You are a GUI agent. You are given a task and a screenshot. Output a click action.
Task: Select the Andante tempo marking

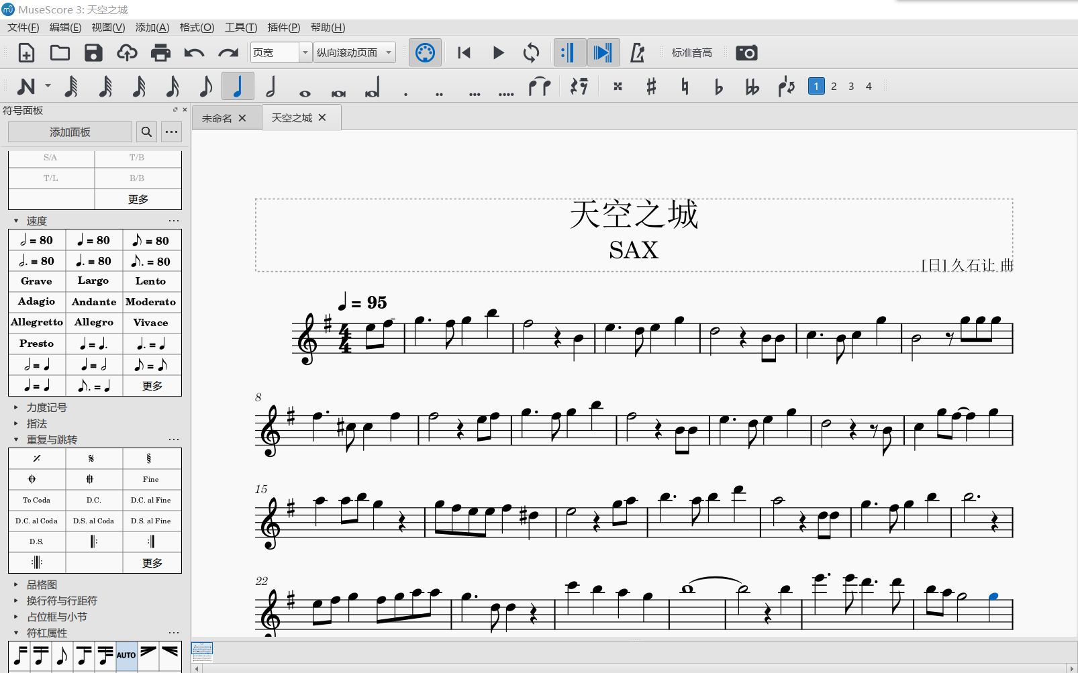click(x=94, y=302)
